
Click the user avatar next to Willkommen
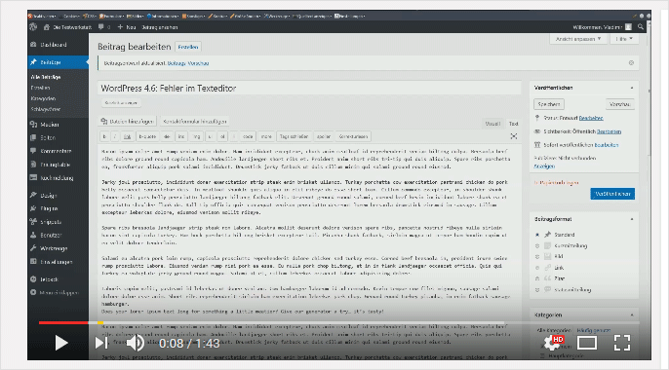(628, 27)
